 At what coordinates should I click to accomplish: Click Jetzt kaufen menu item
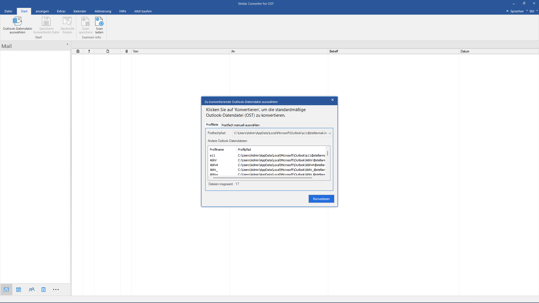pyautogui.click(x=143, y=11)
